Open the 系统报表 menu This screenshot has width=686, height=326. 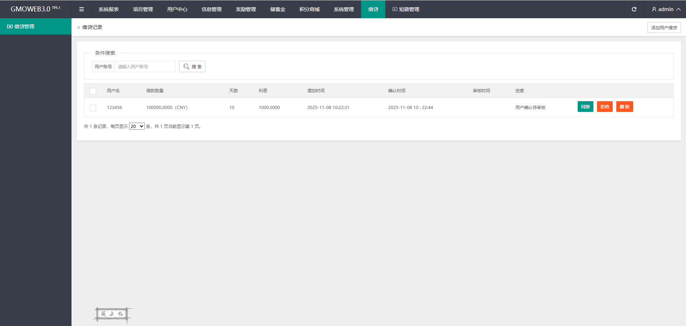[x=109, y=9]
